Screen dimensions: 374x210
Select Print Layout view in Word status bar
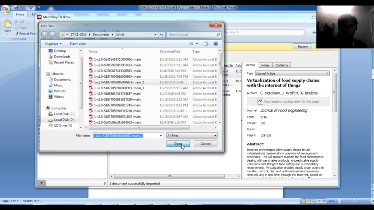click(304, 201)
